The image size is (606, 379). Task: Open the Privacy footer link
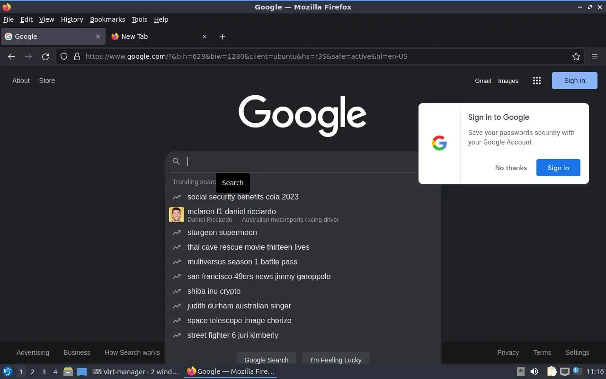click(508, 352)
